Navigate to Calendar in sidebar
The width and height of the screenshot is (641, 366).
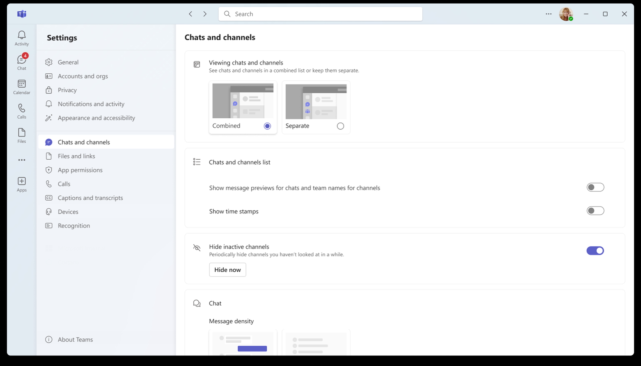click(x=22, y=87)
